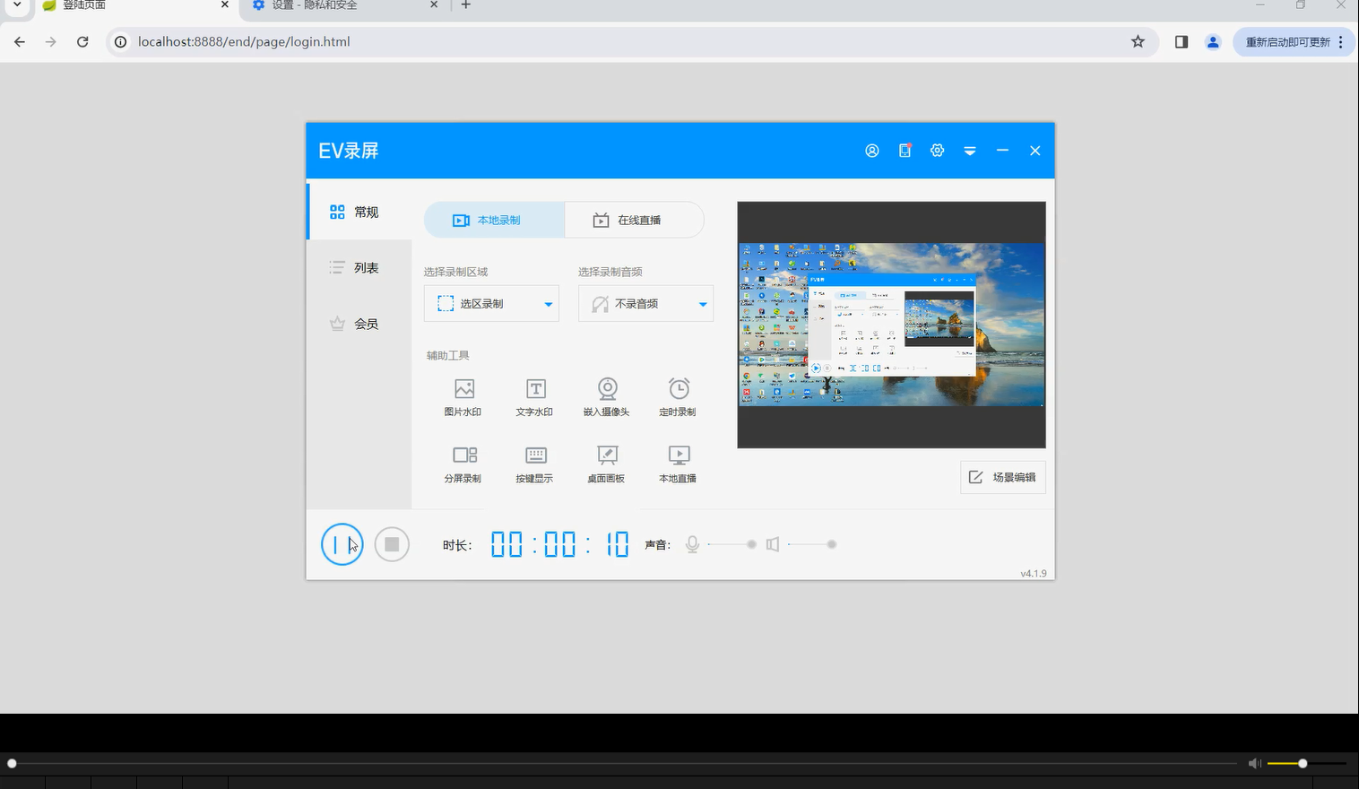
Task: Adjust the video player volume slider
Action: [x=1306, y=763]
